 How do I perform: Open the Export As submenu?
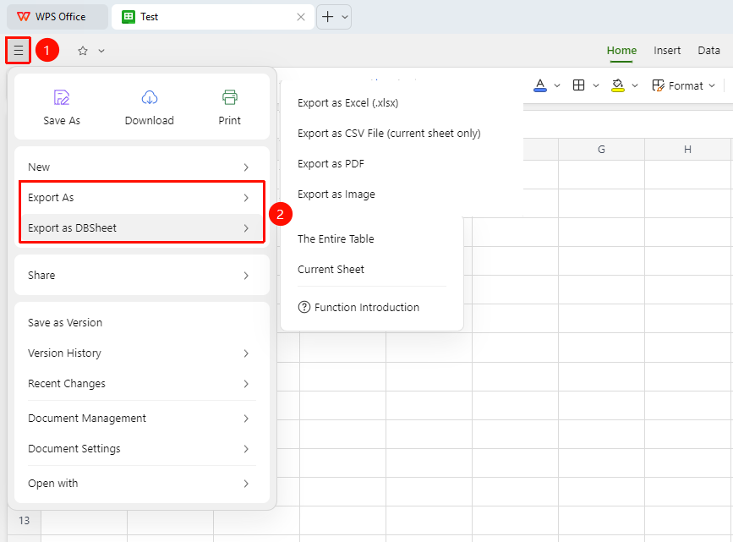(x=142, y=197)
